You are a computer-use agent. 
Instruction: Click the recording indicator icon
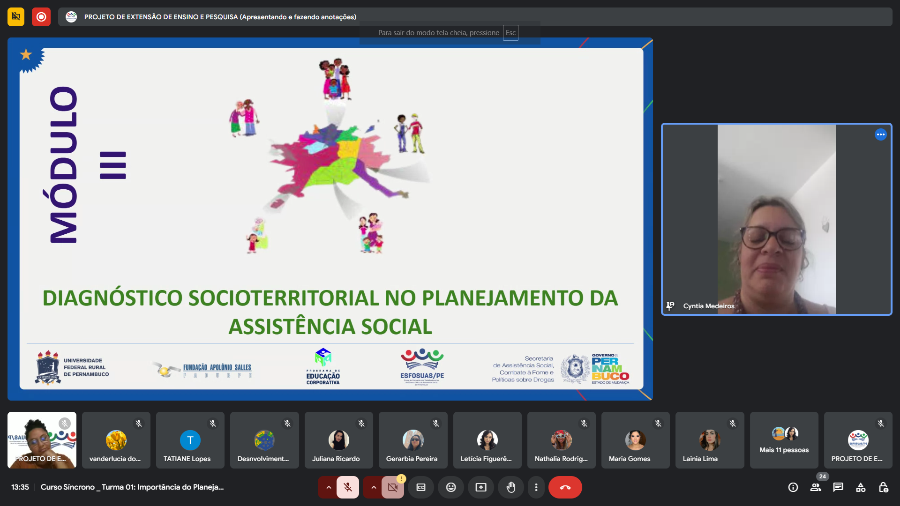[41, 17]
